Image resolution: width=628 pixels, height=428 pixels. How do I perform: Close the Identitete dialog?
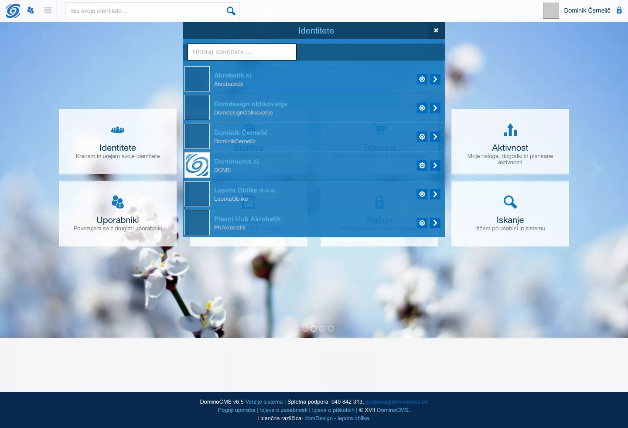click(436, 30)
